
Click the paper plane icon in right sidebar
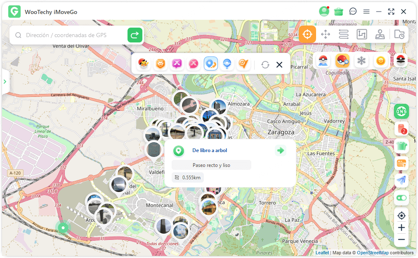click(x=401, y=180)
